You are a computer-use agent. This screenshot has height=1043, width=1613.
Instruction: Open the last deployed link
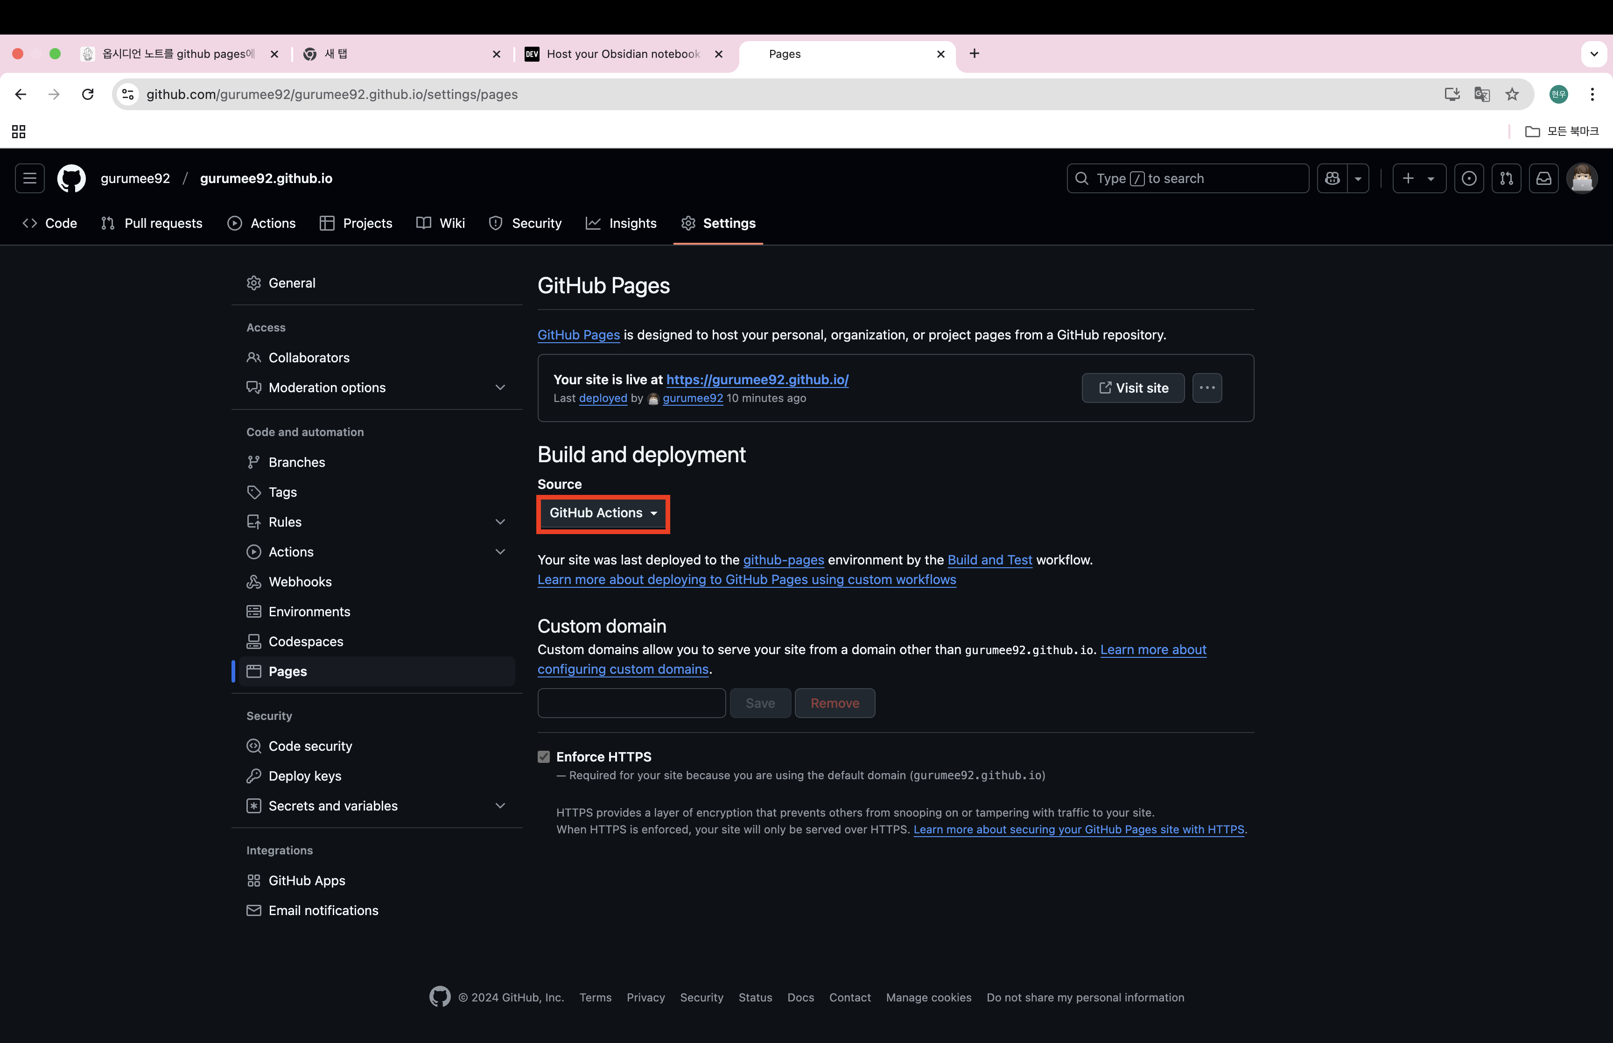[603, 398]
